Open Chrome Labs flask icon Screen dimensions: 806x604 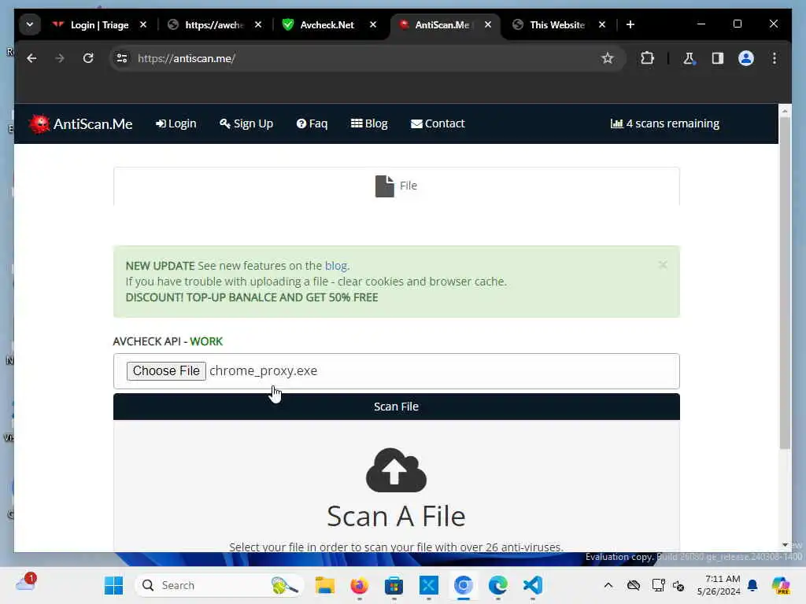pyautogui.click(x=689, y=58)
